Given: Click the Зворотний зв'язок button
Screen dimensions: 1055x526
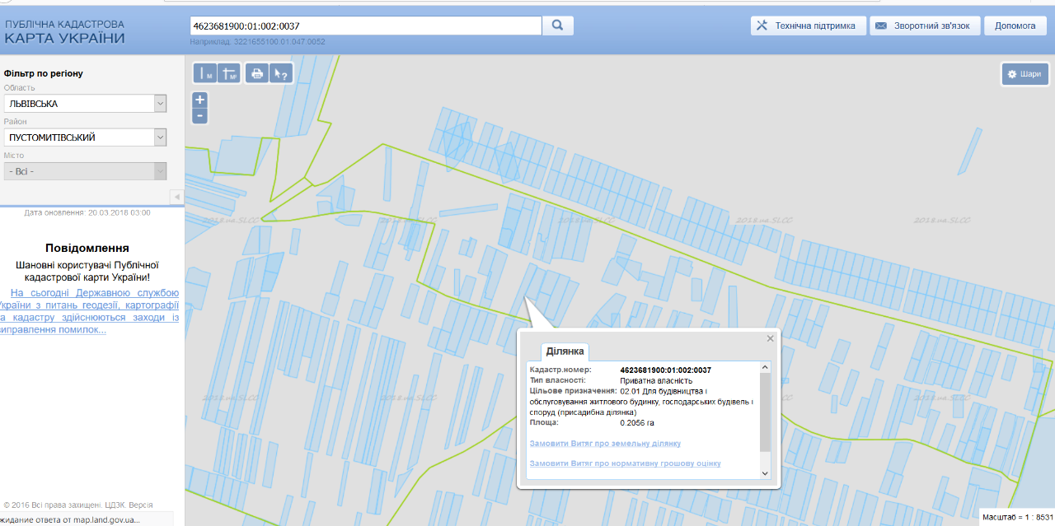Looking at the screenshot, I should click(924, 26).
